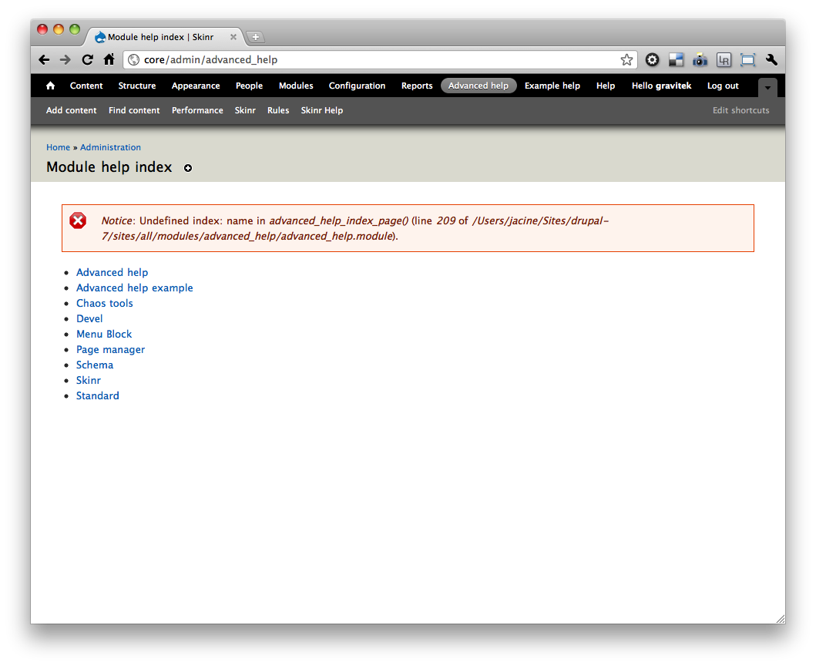Open the Example help toolbar item
This screenshot has height=666, width=816.
coord(552,86)
